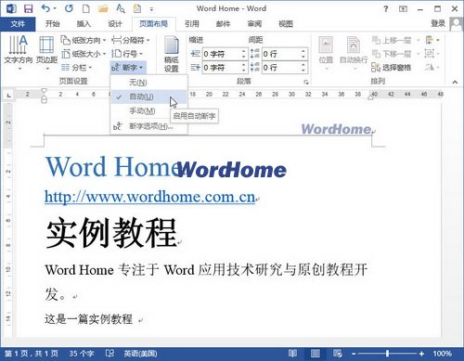Screen dimensions: 464x361
Task: Collapse the ribbon with the chevron
Action: click(455, 83)
